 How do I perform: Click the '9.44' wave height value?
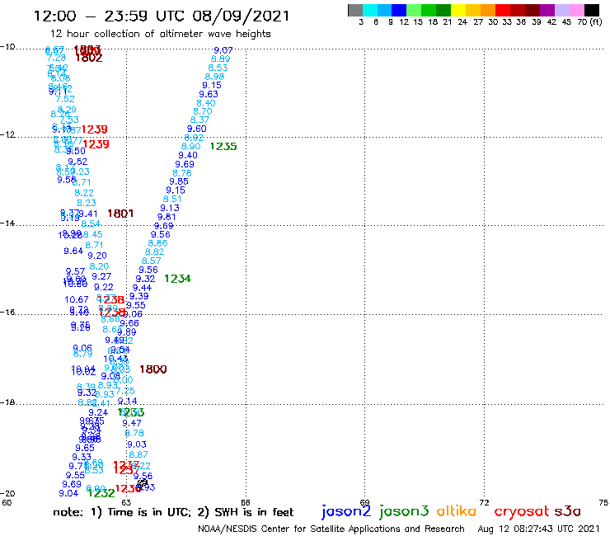coord(142,288)
